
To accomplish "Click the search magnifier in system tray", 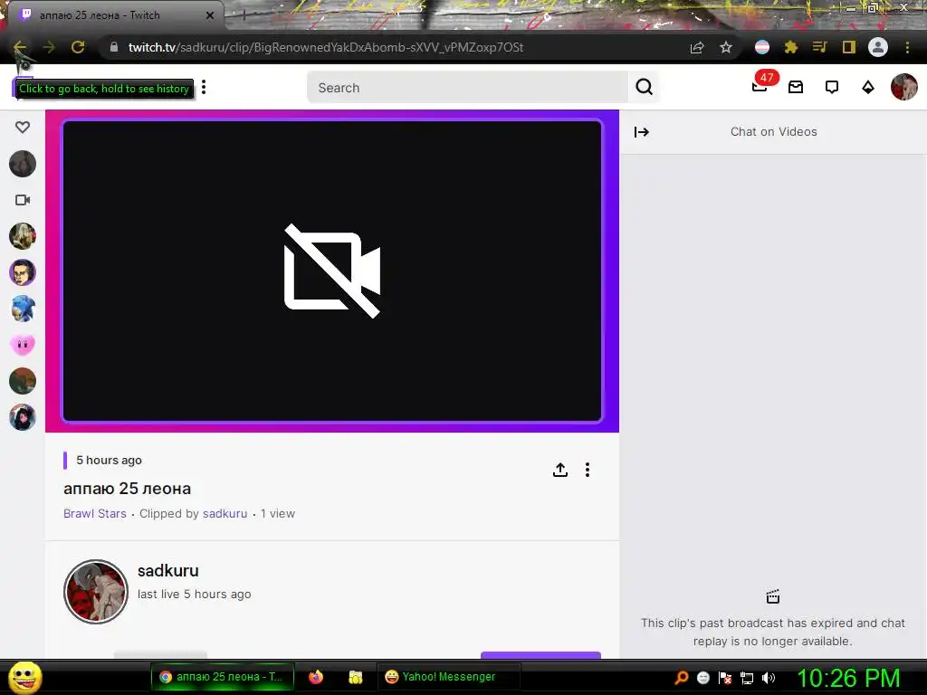I will point(681,677).
